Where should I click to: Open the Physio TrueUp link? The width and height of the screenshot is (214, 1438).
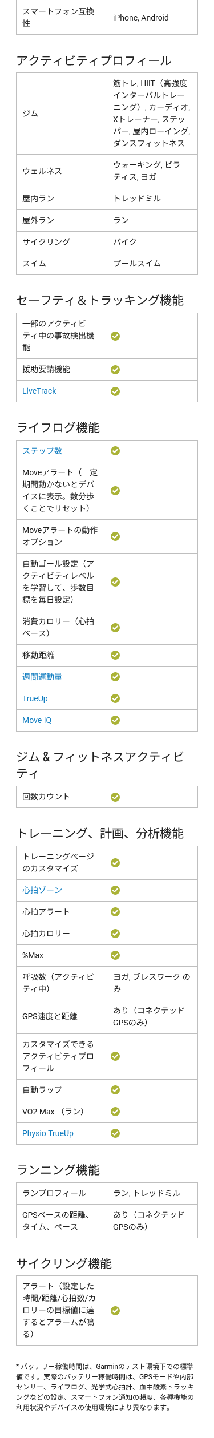48,1133
